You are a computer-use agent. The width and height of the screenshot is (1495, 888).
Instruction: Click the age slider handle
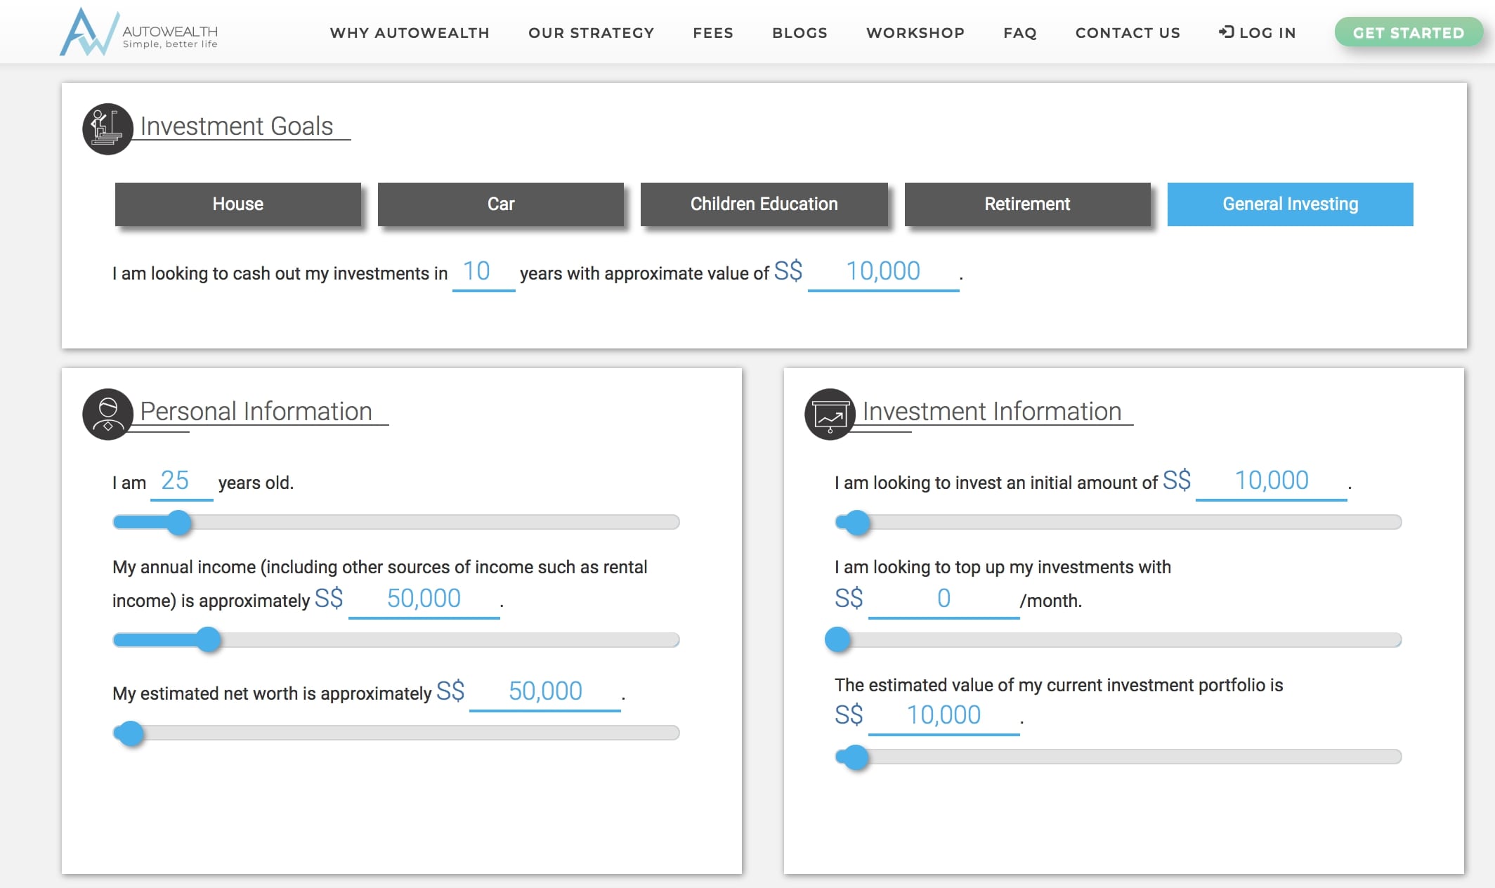[180, 522]
